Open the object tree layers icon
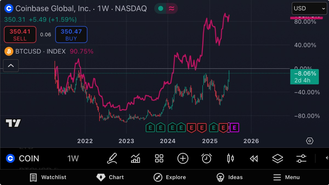329x185 pixels. (x=277, y=158)
